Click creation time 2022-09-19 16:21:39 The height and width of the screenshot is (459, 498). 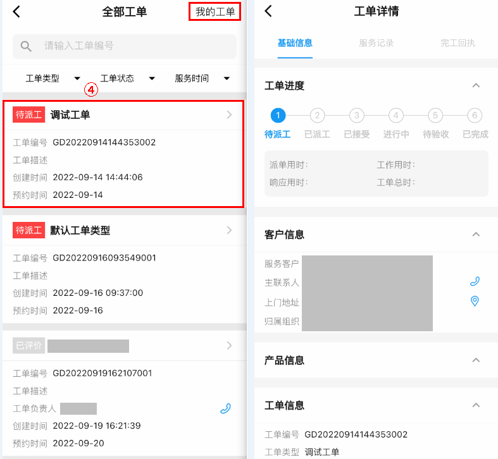[x=97, y=425]
